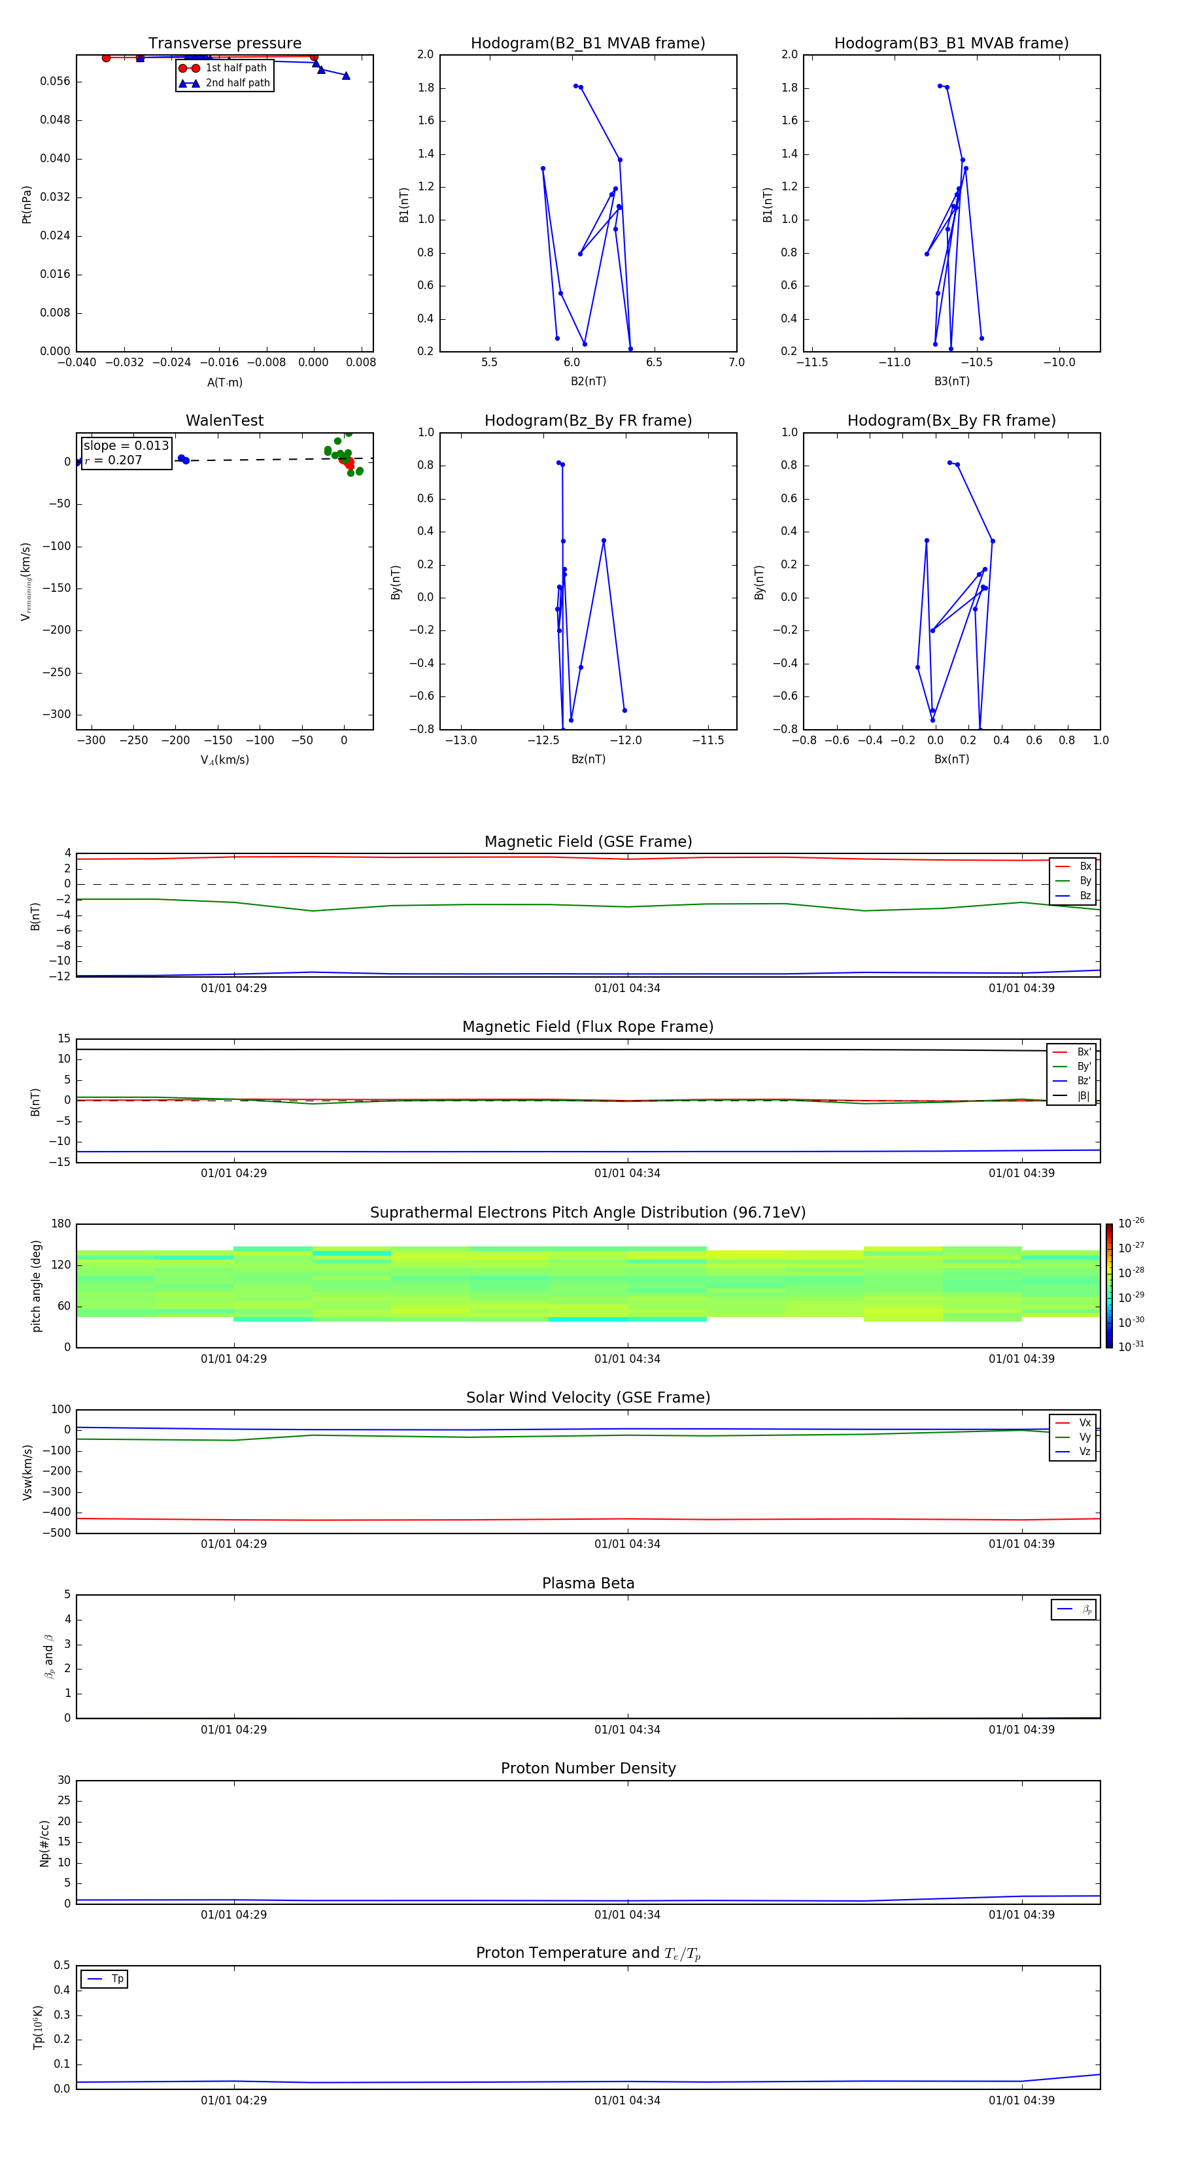Screen dimensions: 1177x2158
Task: Click the '10^-31' colorbar bottom label
Action: (x=1131, y=1346)
